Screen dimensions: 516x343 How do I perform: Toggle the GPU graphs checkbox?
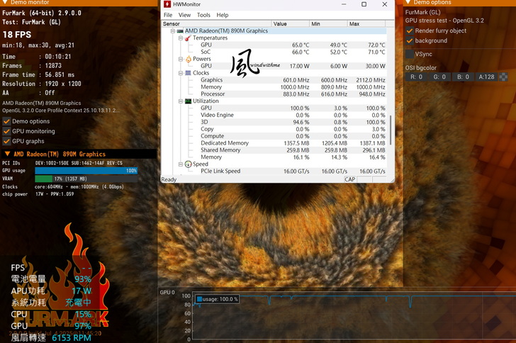[6, 141]
